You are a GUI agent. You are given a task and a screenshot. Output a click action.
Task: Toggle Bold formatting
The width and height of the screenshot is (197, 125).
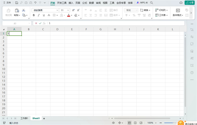pos(34,15)
